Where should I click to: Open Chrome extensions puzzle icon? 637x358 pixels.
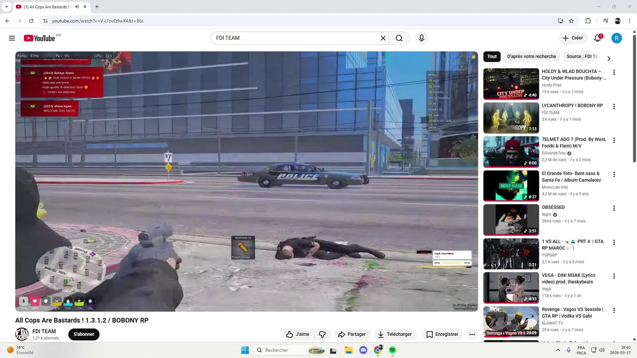tap(588, 21)
